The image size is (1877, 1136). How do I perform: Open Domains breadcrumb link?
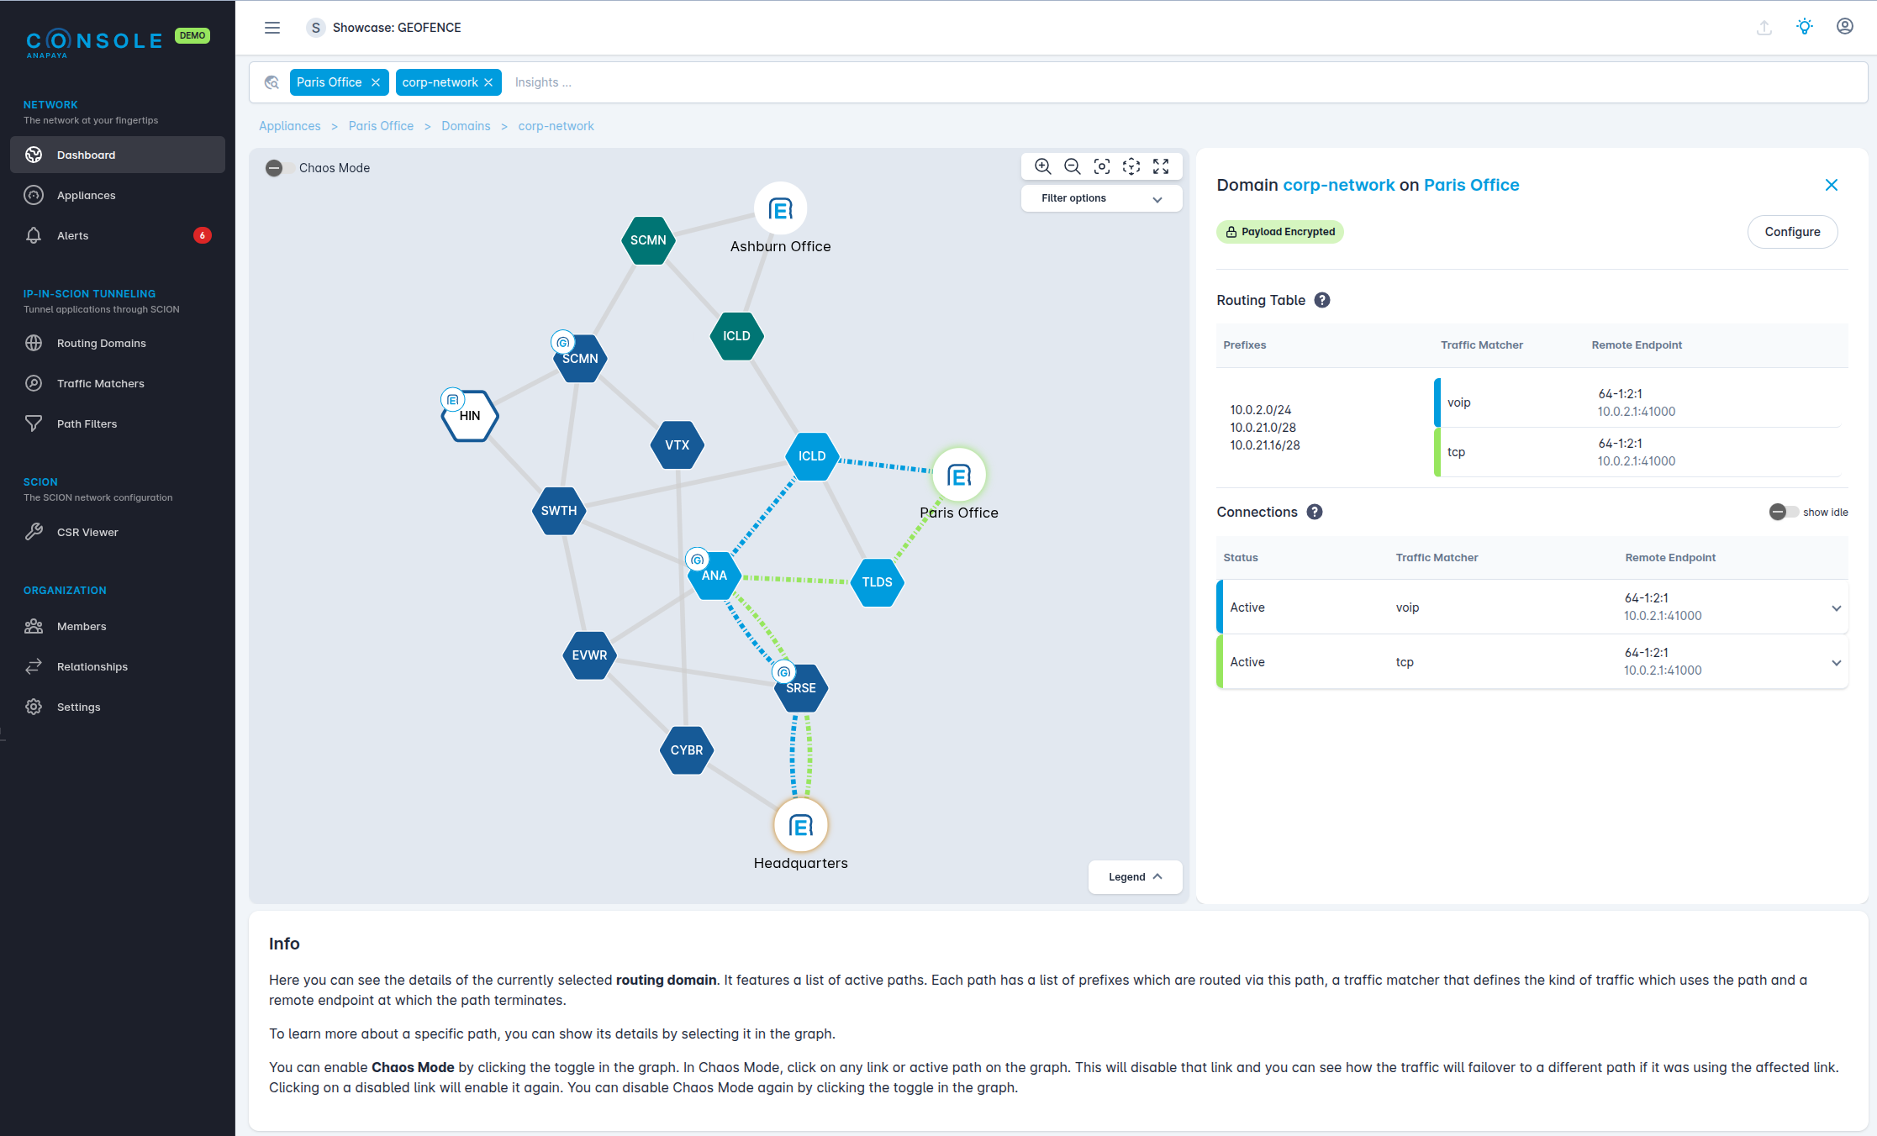pos(466,126)
